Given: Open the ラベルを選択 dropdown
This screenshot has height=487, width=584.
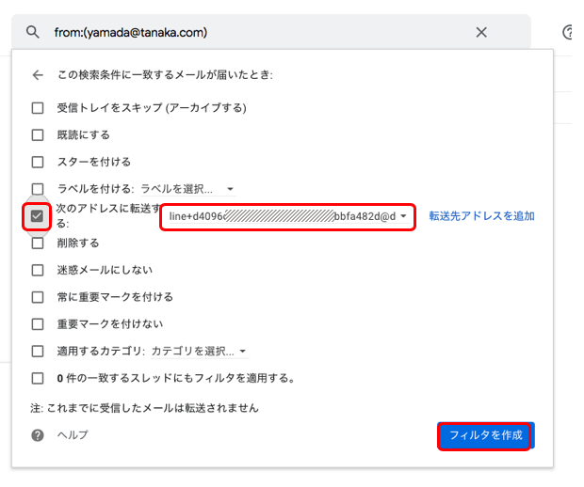Looking at the screenshot, I should point(187,189).
